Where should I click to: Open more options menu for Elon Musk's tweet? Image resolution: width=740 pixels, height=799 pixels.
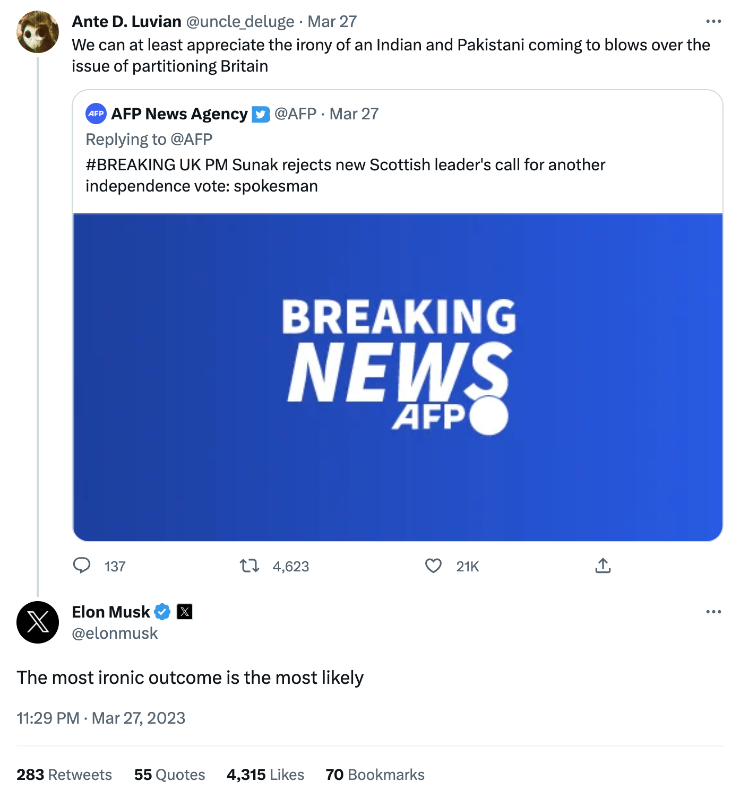(x=713, y=612)
